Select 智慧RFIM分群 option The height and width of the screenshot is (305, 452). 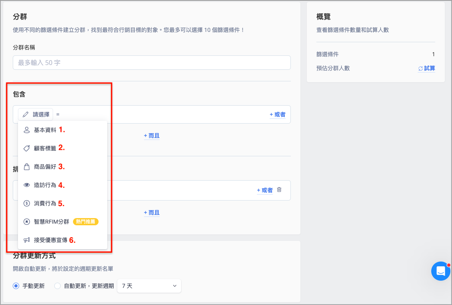[x=63, y=222]
